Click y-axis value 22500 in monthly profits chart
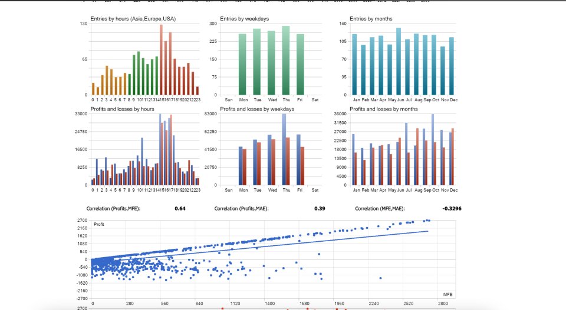Screen dimensions: 566x310 (340, 141)
